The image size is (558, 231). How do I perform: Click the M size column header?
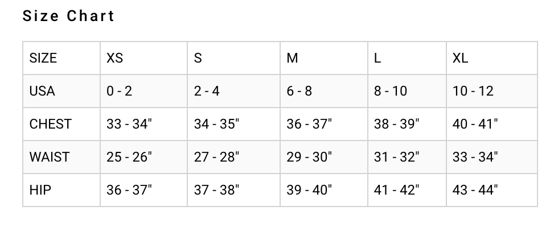tap(292, 58)
